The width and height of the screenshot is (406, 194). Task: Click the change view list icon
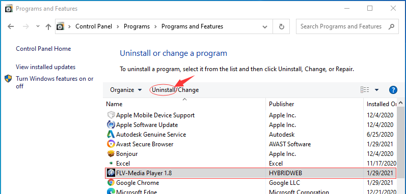coord(365,90)
